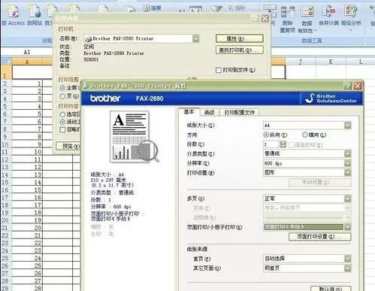Click the Connections (连接) ribbon item
This screenshot has width=375, height=291.
pos(152,8)
